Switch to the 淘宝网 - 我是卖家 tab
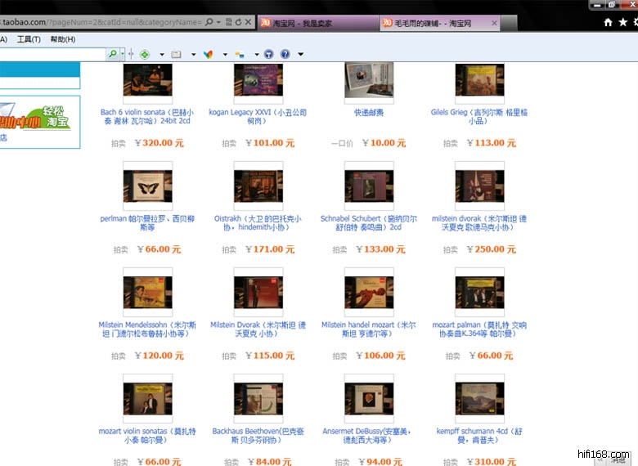The height and width of the screenshot is (466, 638). pos(315,22)
